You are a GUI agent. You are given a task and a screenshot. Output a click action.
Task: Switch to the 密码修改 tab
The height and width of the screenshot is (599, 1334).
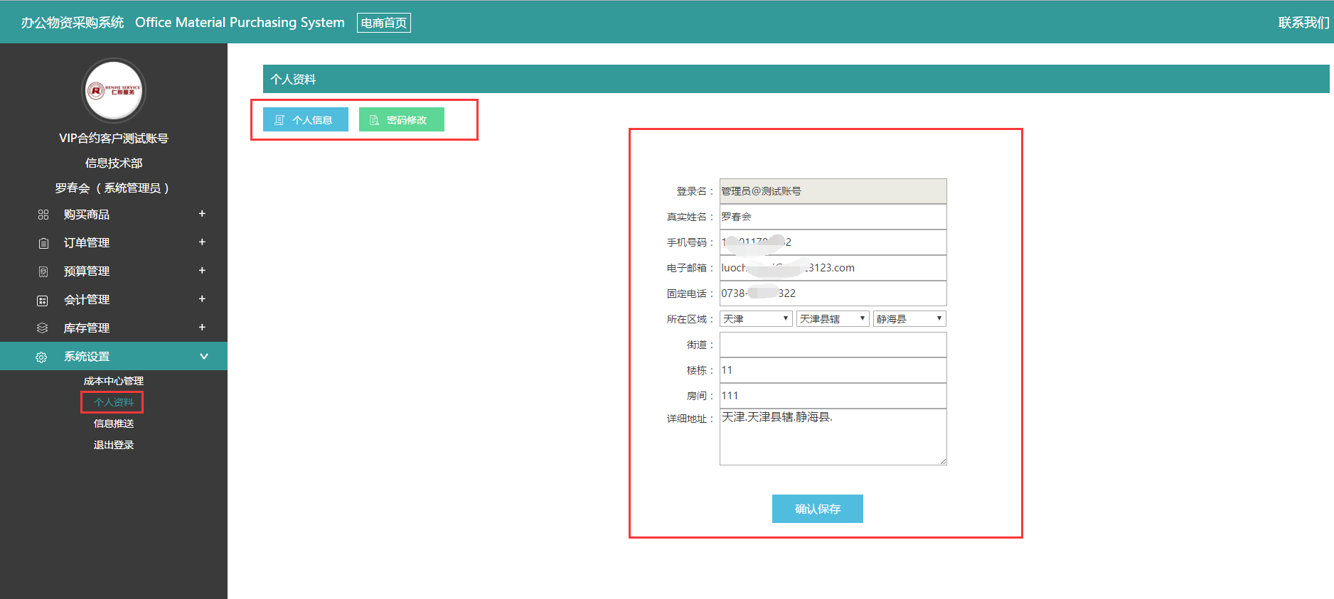tap(401, 120)
